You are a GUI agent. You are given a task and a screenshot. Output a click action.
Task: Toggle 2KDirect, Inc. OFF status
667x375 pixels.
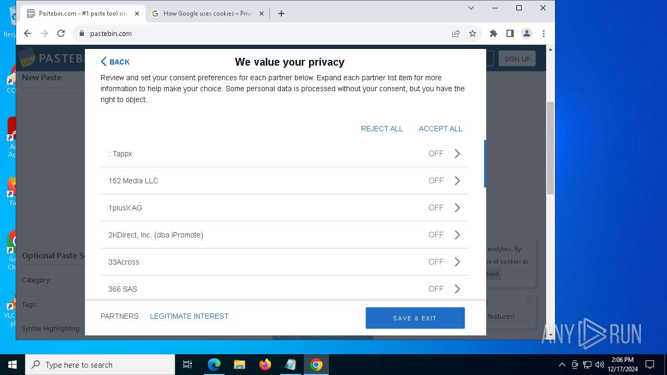point(436,235)
